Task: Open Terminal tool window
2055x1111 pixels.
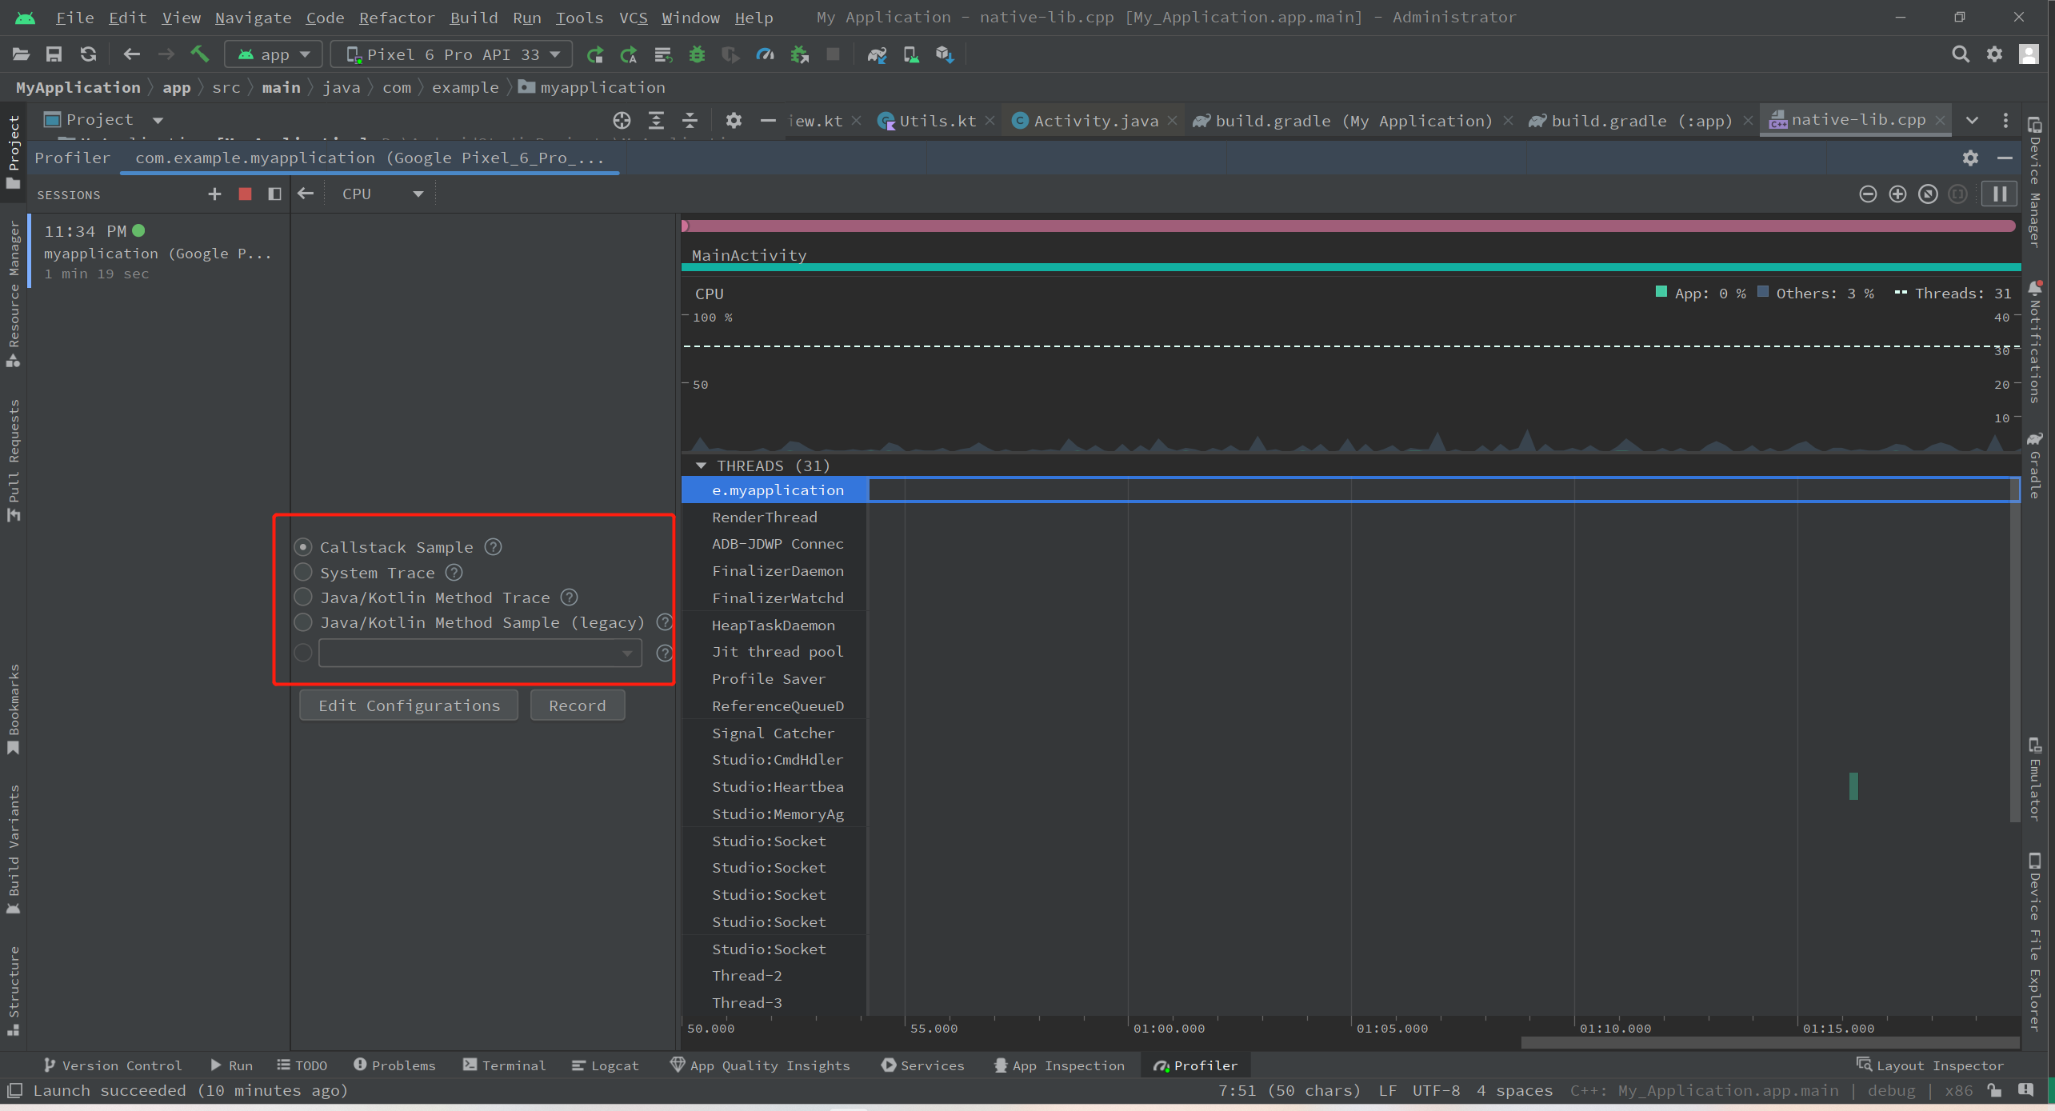Action: coord(504,1065)
